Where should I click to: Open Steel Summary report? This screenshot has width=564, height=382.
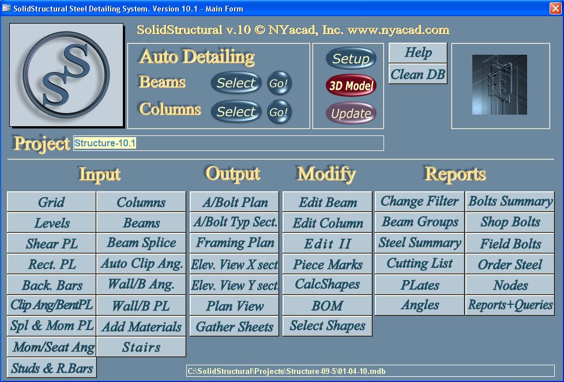(x=420, y=243)
